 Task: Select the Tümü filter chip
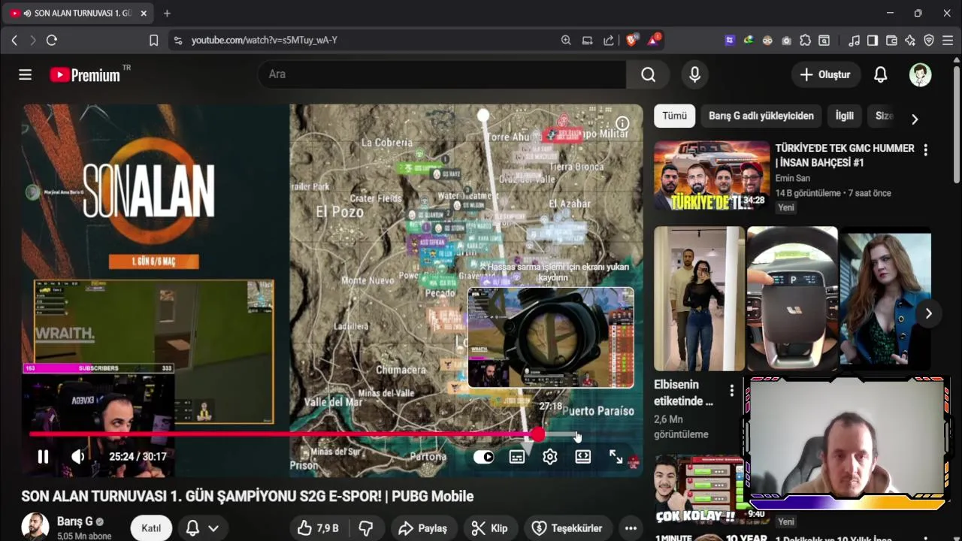(x=674, y=116)
